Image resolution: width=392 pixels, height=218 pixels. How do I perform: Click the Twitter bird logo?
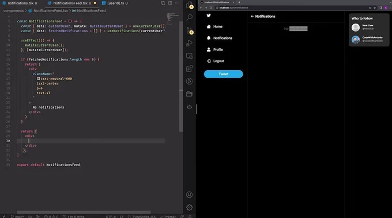[209, 16]
